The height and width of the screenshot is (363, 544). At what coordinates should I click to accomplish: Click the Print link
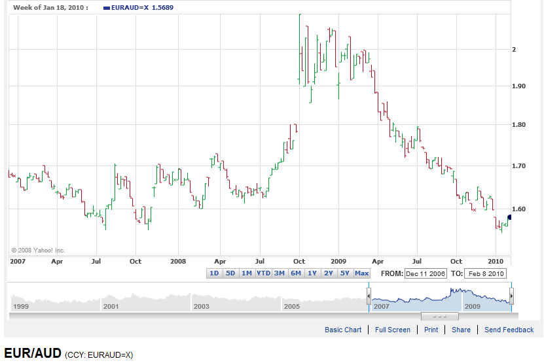tap(431, 330)
